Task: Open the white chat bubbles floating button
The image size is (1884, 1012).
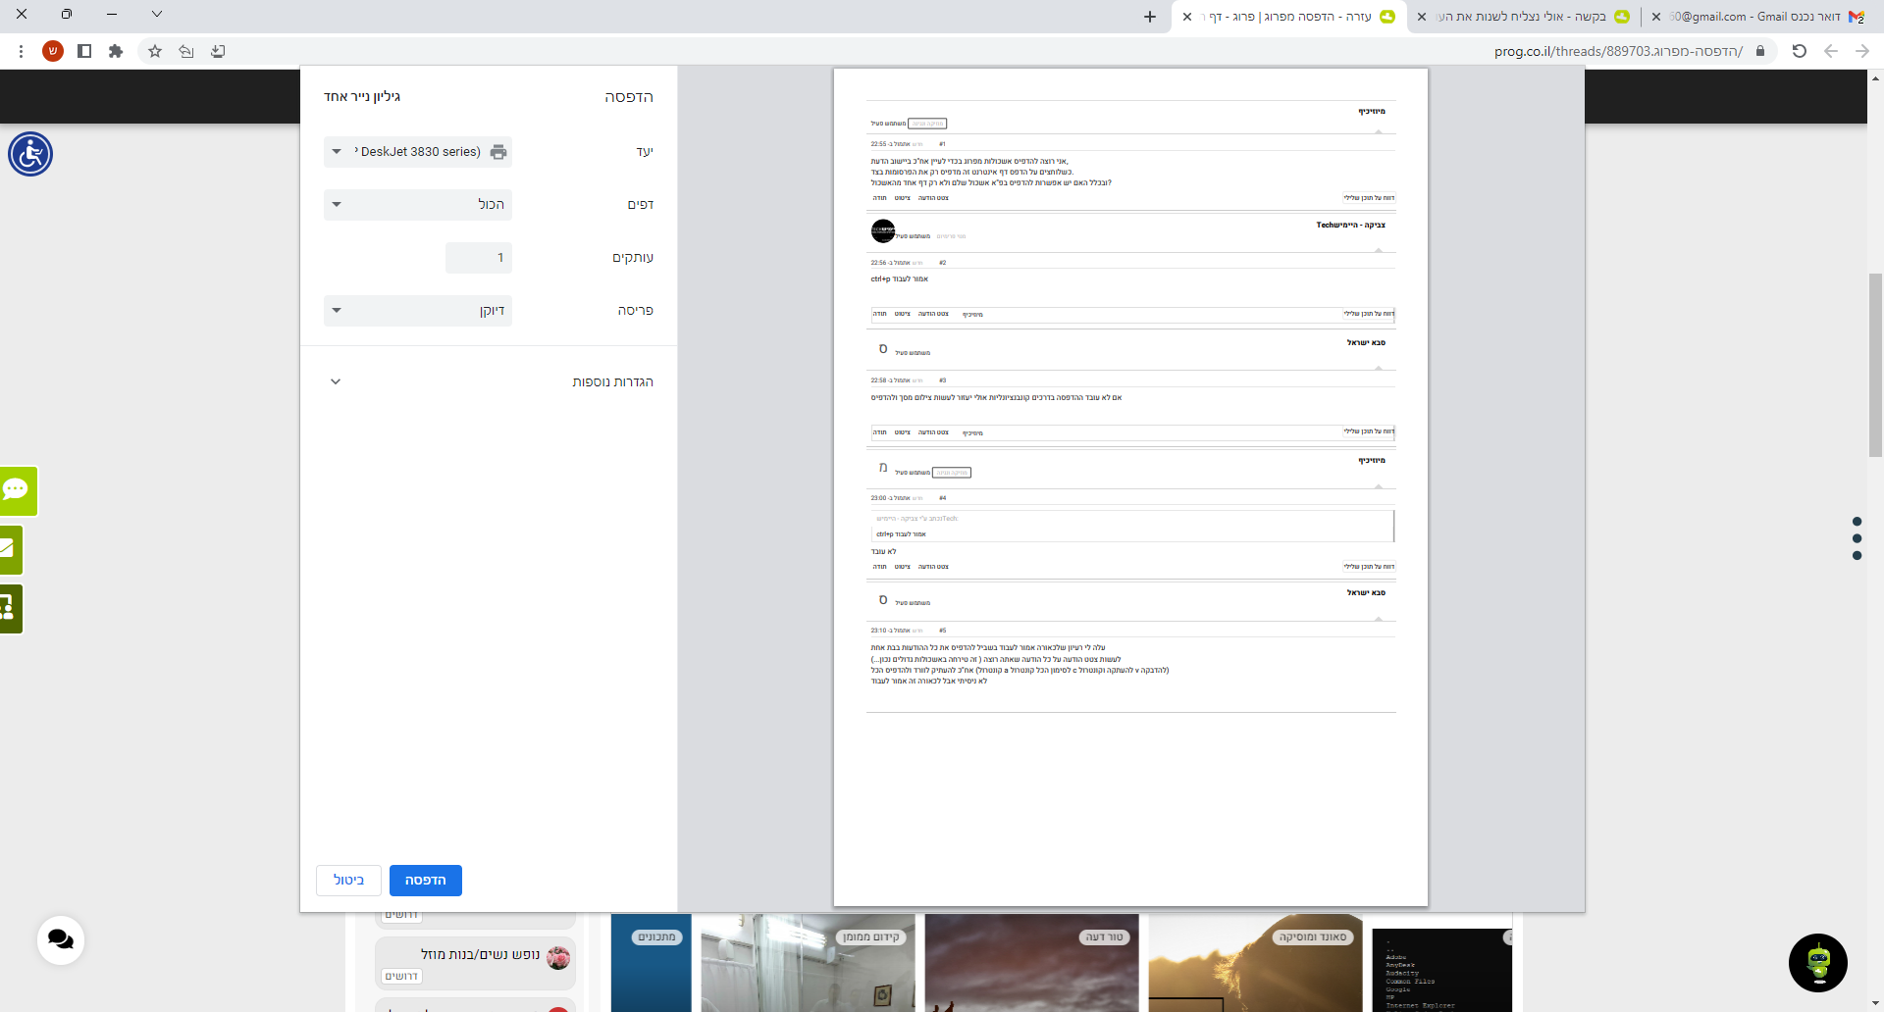Action: coord(61,939)
